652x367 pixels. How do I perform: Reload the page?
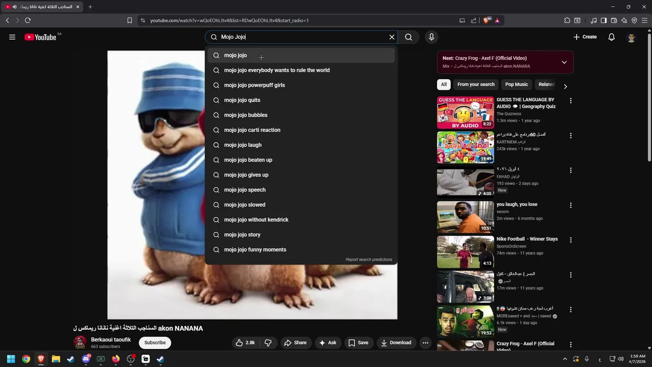[x=28, y=20]
